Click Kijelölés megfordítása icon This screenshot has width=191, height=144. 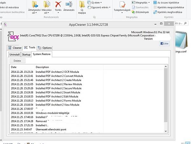click(155, 12)
